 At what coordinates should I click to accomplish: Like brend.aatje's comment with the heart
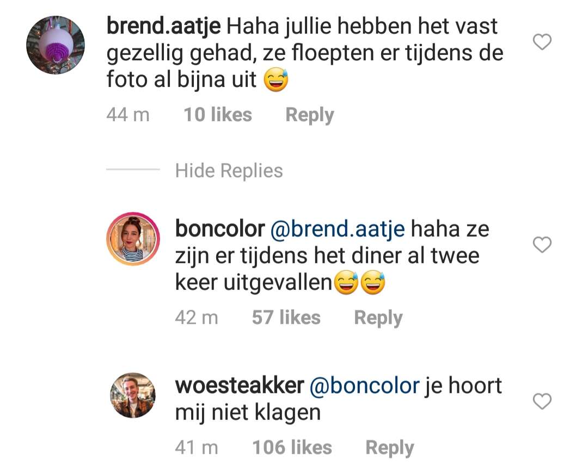pyautogui.click(x=542, y=41)
